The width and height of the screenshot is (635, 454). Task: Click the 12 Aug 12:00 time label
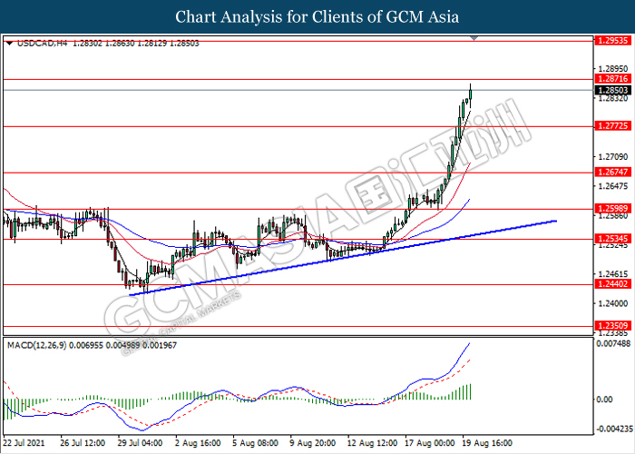(373, 443)
